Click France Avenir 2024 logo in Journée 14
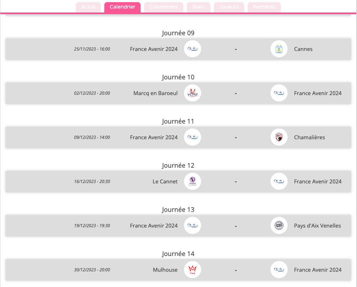 coord(279,270)
